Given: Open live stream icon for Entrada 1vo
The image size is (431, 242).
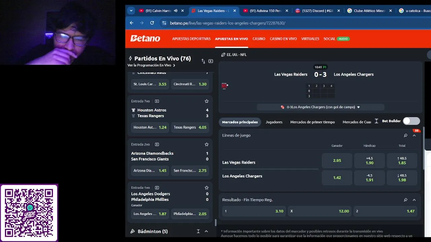Looking at the screenshot, I should [x=157, y=188].
